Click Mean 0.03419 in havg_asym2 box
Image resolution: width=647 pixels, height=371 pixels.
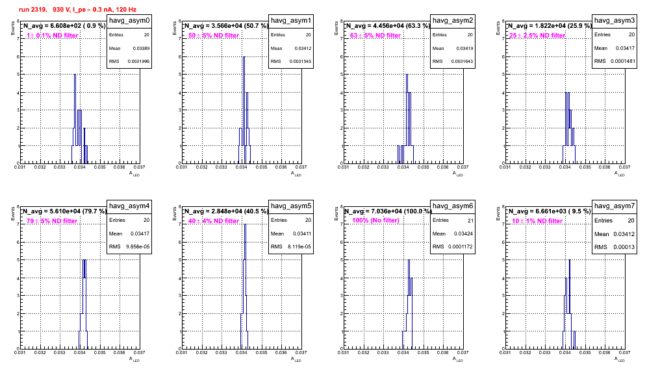(x=453, y=48)
